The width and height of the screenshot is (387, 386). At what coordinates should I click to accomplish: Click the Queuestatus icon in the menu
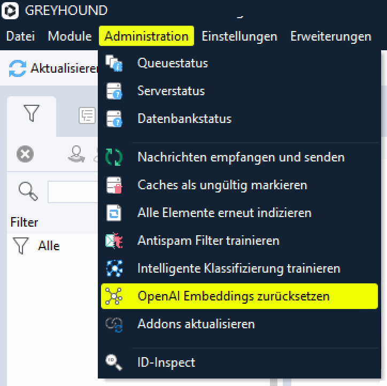click(114, 63)
